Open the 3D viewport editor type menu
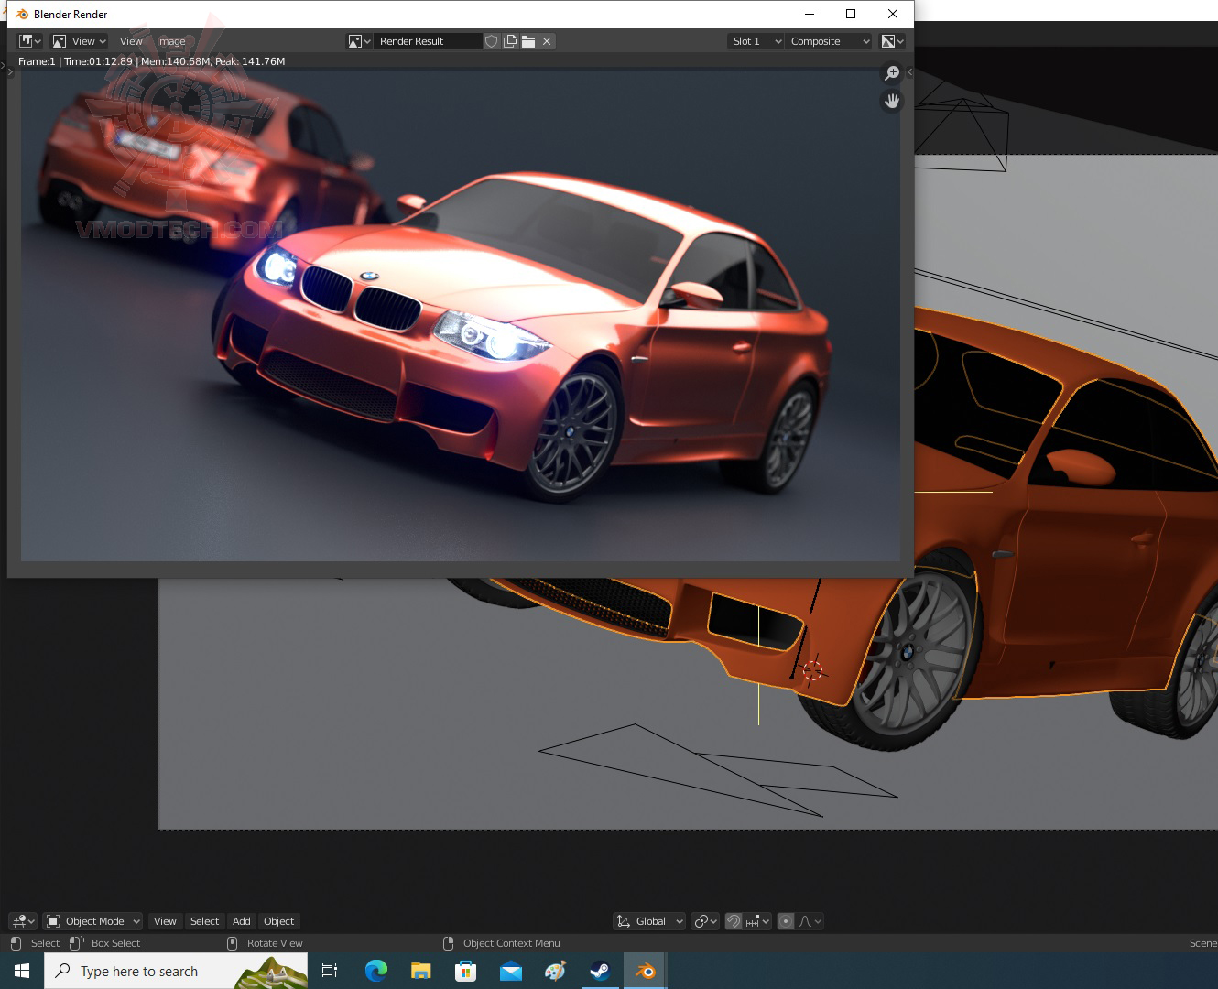The width and height of the screenshot is (1218, 989). click(22, 921)
